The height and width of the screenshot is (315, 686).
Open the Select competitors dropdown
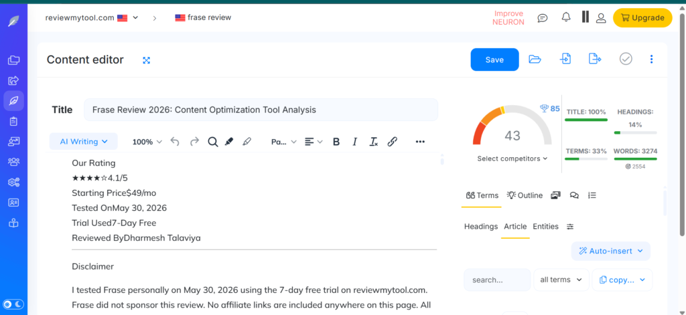tap(512, 159)
